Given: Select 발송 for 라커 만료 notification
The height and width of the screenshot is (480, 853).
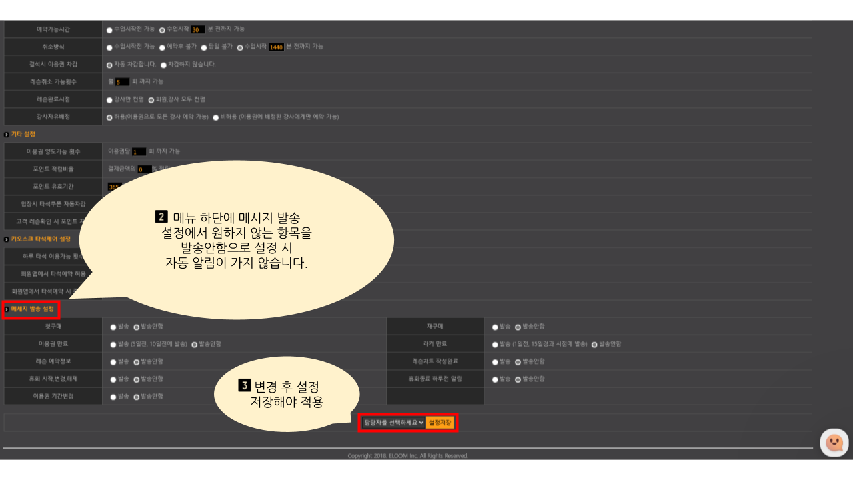Looking at the screenshot, I should [x=495, y=345].
